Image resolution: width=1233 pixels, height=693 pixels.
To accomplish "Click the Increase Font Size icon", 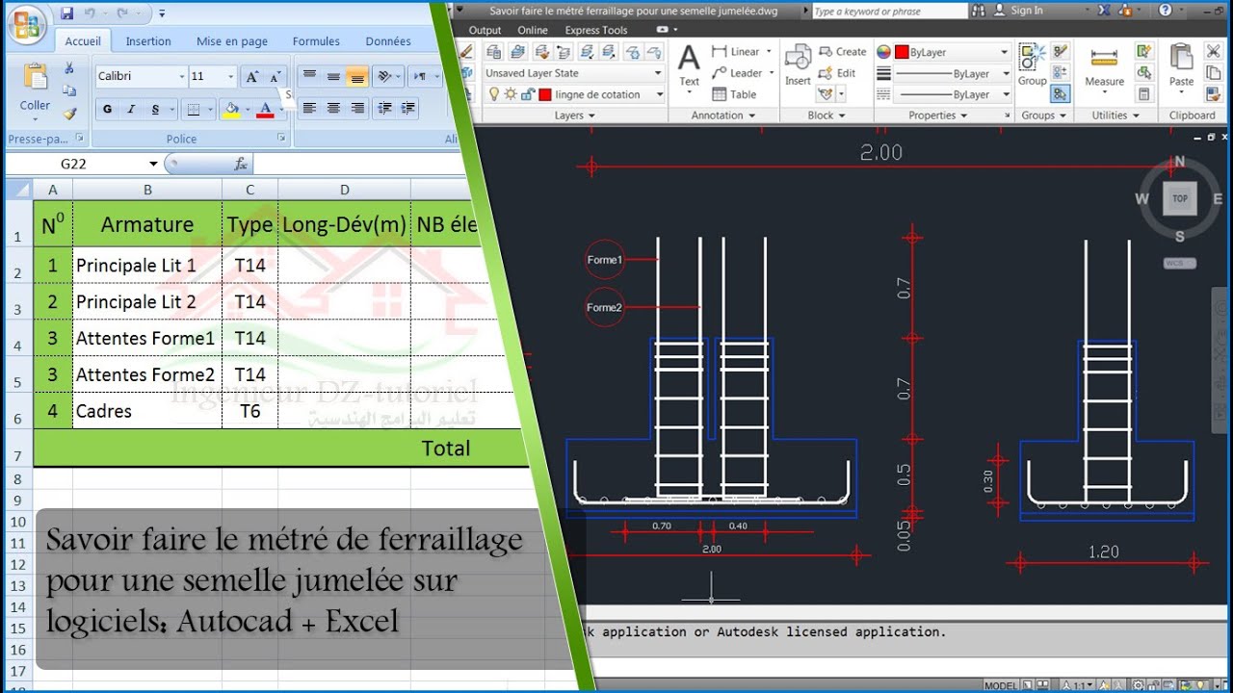I will click(252, 77).
